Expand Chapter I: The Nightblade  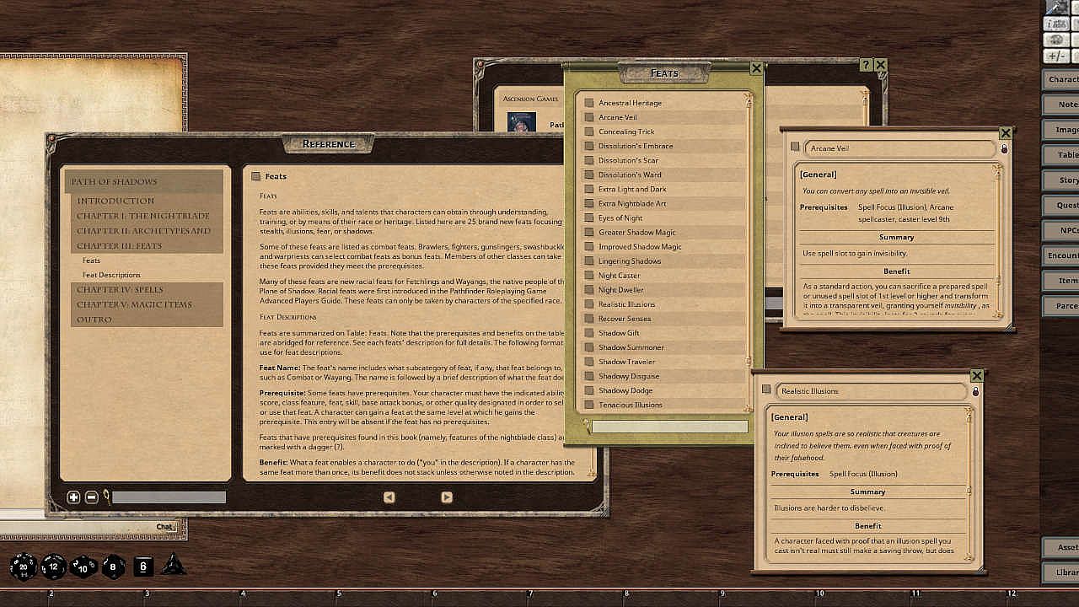pos(147,217)
